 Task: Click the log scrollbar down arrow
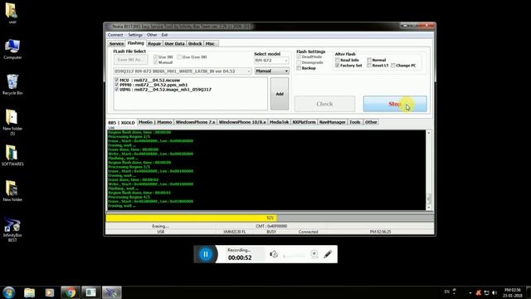coord(429,207)
